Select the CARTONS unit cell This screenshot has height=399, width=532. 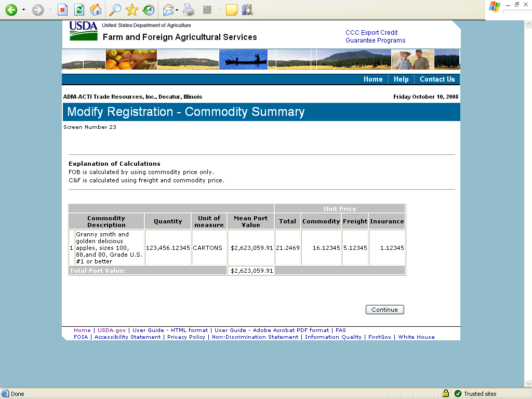pos(208,248)
